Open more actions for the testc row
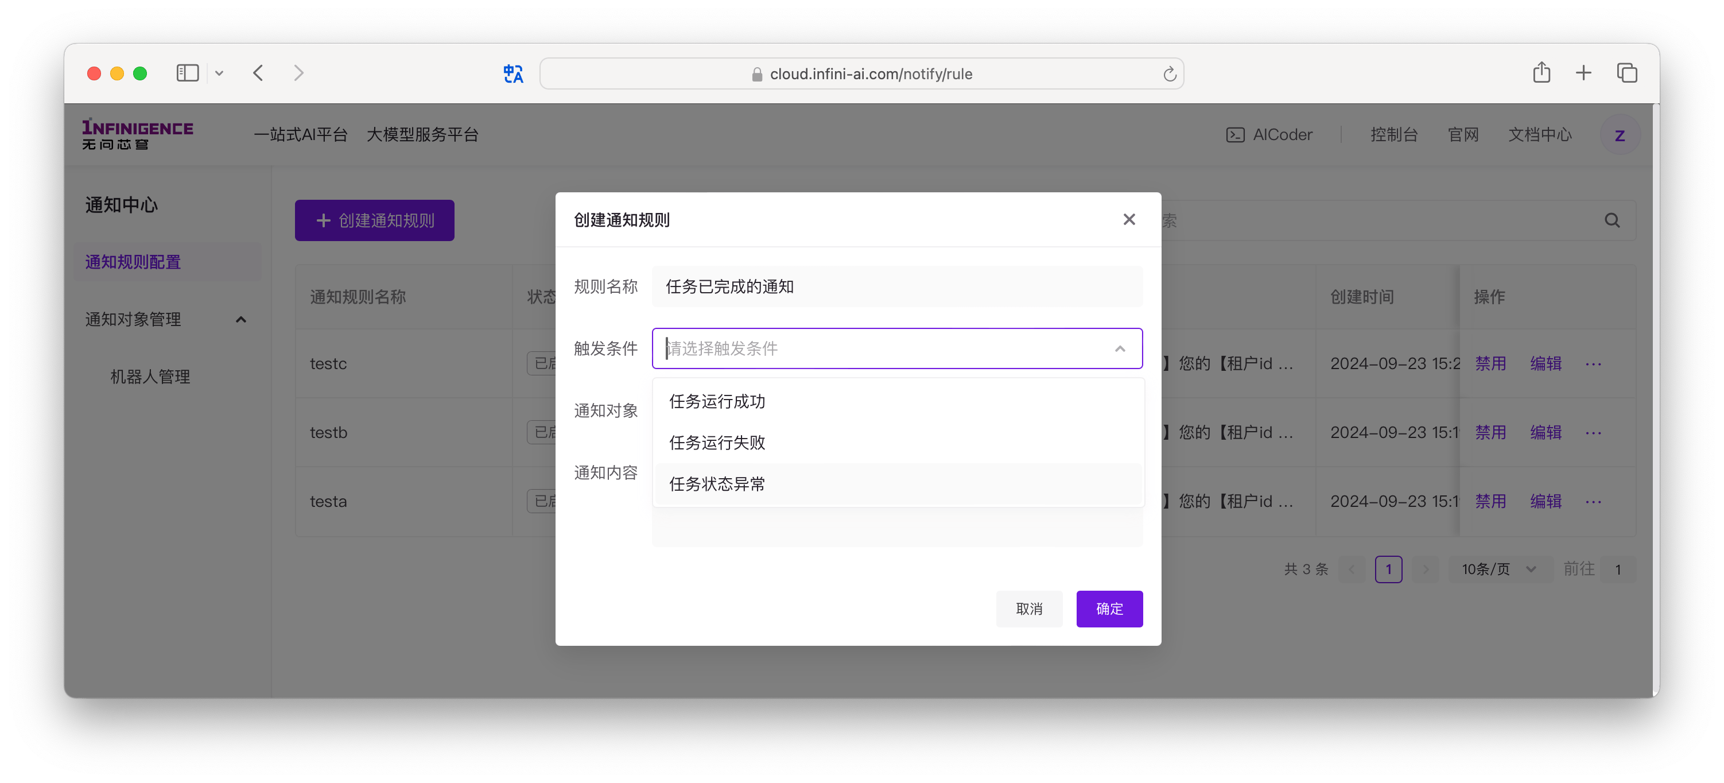1724x783 pixels. click(x=1593, y=363)
